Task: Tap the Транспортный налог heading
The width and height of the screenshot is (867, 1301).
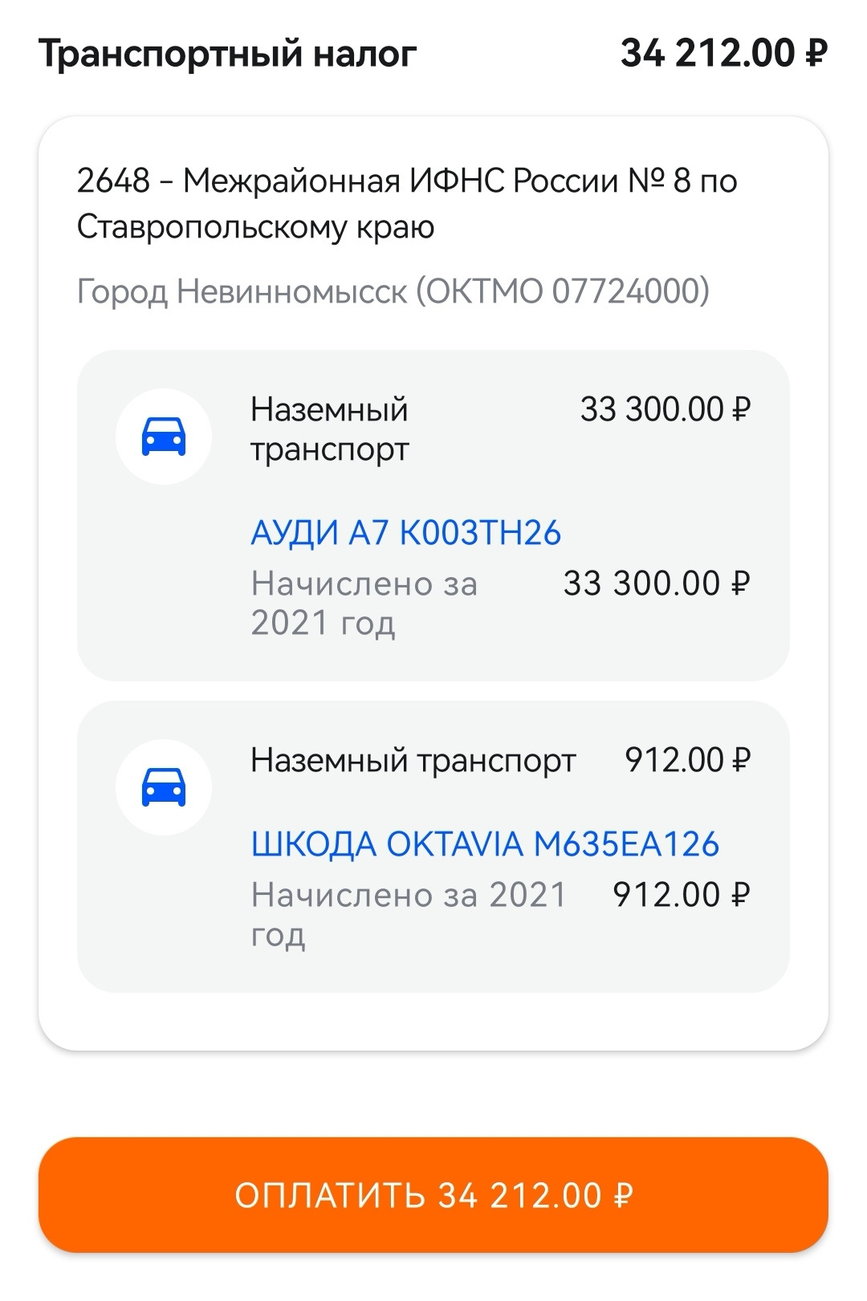Action: 228,54
